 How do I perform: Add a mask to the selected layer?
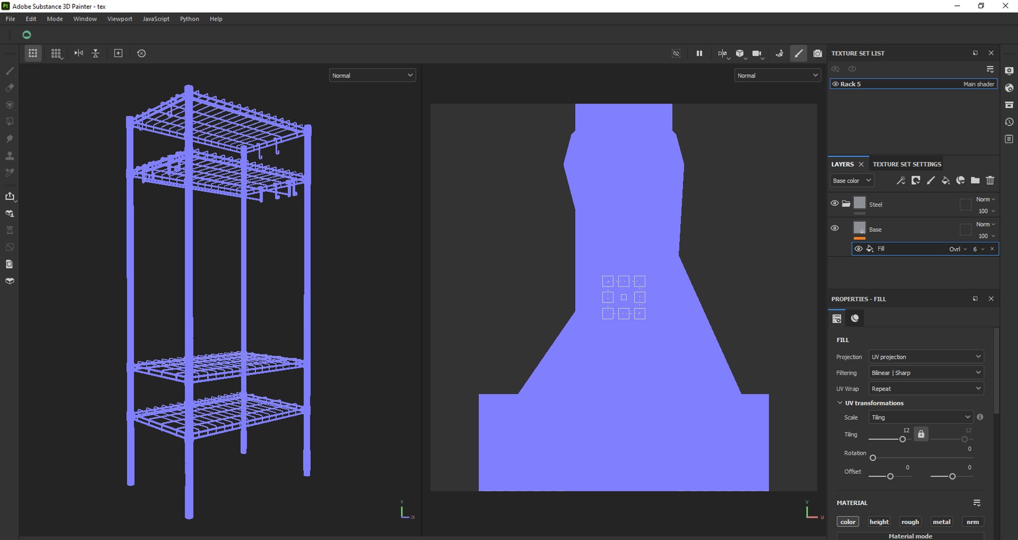[916, 180]
